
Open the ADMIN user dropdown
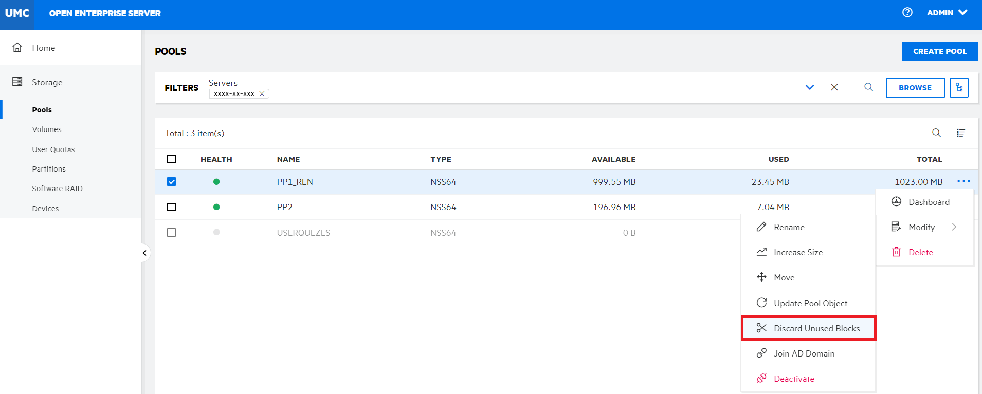pyautogui.click(x=947, y=13)
